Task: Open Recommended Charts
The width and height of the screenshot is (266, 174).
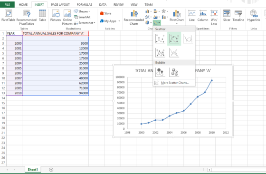Action: click(134, 18)
